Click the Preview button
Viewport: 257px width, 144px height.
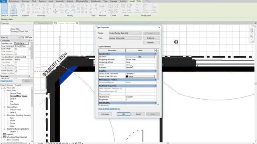(x=105, y=114)
